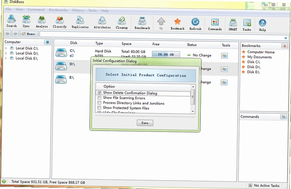Screen dimensions: 291x189
Task: Sort by the Free column header
Action: point(156,44)
